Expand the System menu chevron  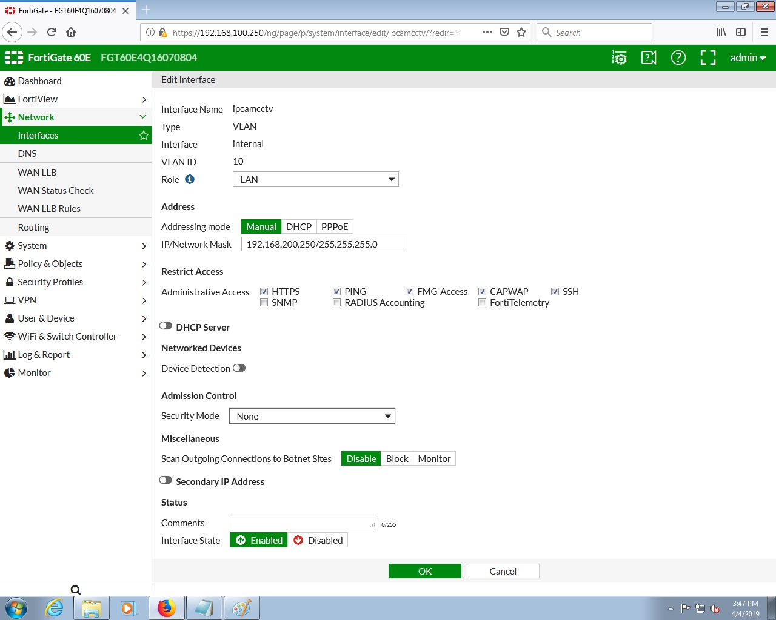tap(144, 246)
